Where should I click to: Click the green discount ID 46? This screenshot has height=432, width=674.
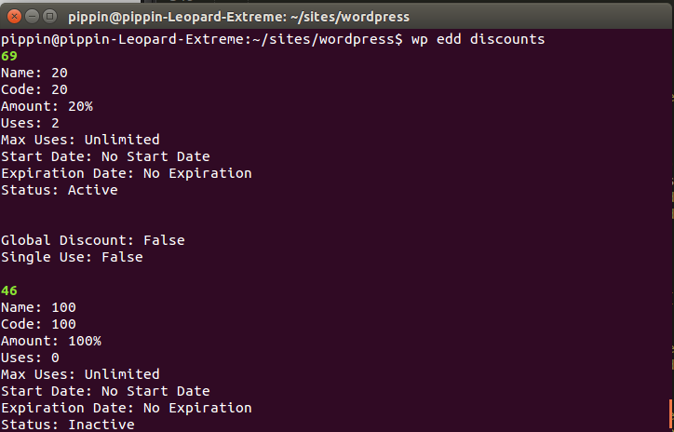pyautogui.click(x=9, y=290)
